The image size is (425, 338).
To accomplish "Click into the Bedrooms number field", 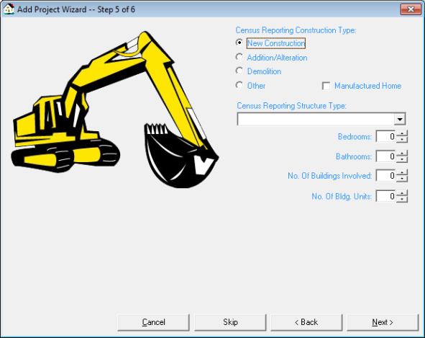I will 386,136.
